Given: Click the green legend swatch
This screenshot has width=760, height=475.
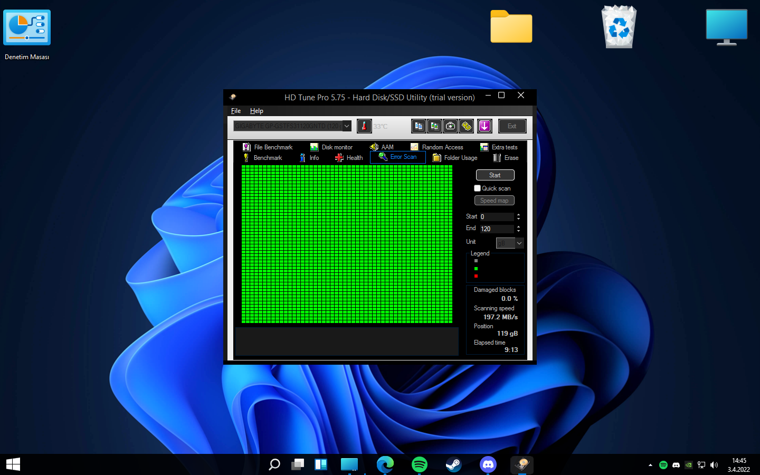Looking at the screenshot, I should [476, 269].
